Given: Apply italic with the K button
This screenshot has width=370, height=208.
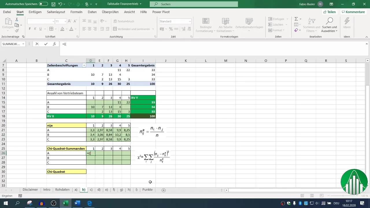Looking at the screenshot, I should point(35,29).
